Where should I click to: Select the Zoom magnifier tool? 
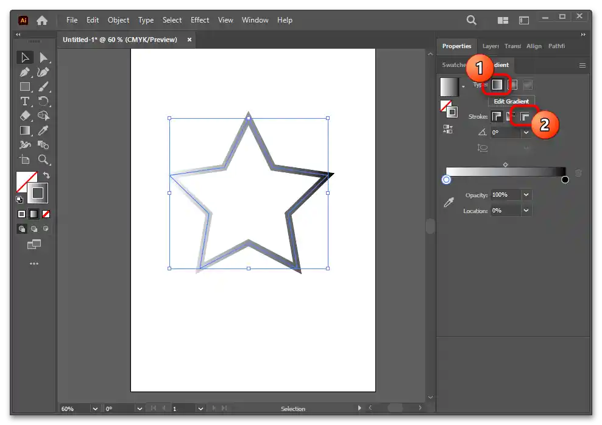click(43, 160)
